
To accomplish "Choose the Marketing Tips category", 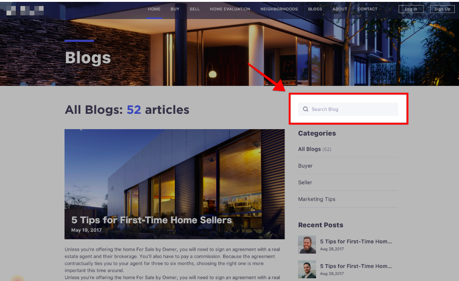I will pyautogui.click(x=317, y=199).
